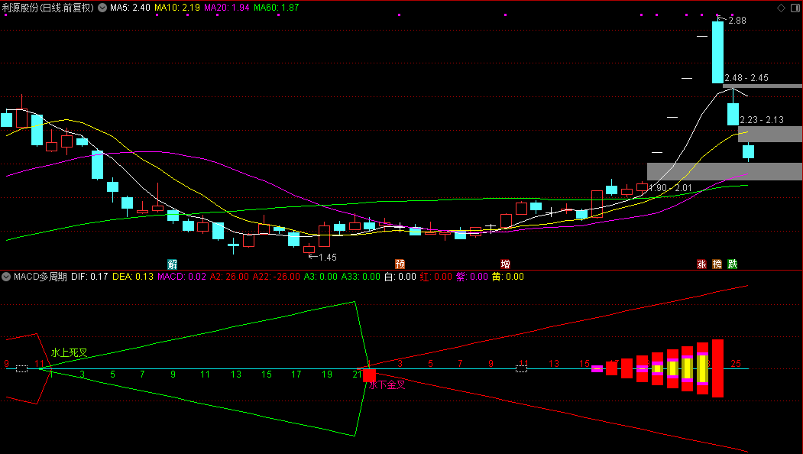Open the dropdown arrow beside the stock title
Screen dimensions: 803x454
[102, 8]
